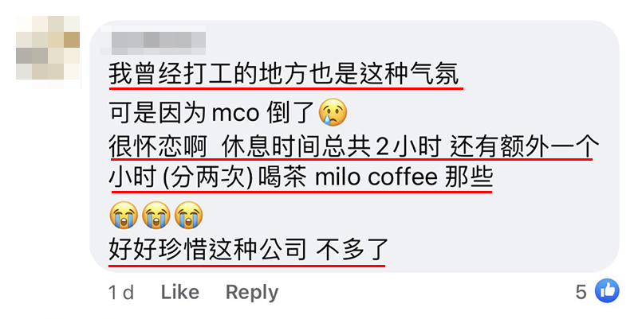Click the single crying face emoji after mco 倒了
The width and height of the screenshot is (638, 319).
click(x=333, y=111)
